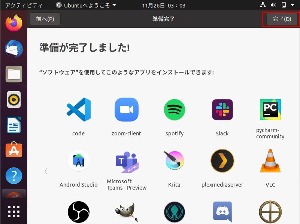This screenshot has height=224, width=300.
Task: Click the Slack label text
Action: tap(222, 134)
